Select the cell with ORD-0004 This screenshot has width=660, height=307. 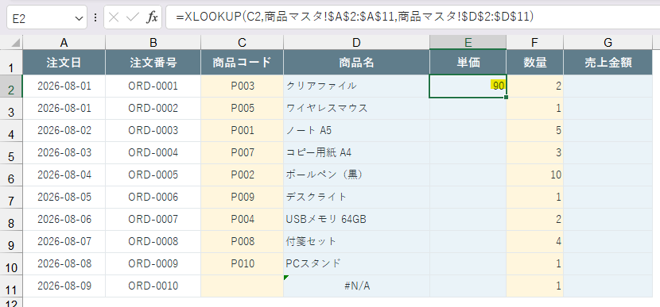coord(153,153)
